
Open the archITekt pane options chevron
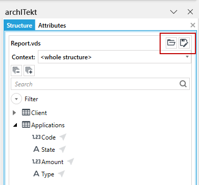click(x=174, y=12)
